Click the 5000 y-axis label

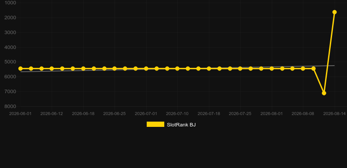coord(10,62)
